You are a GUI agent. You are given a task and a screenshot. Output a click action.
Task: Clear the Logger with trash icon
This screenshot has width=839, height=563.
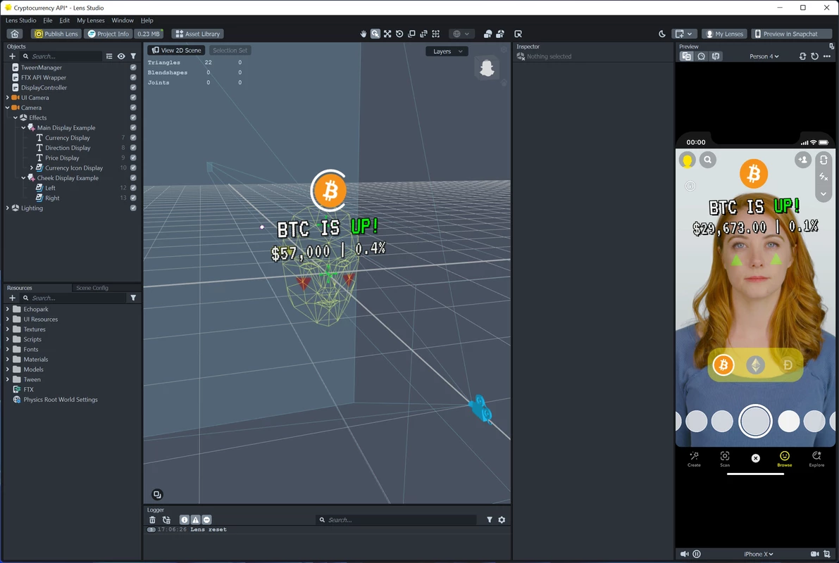(x=152, y=519)
